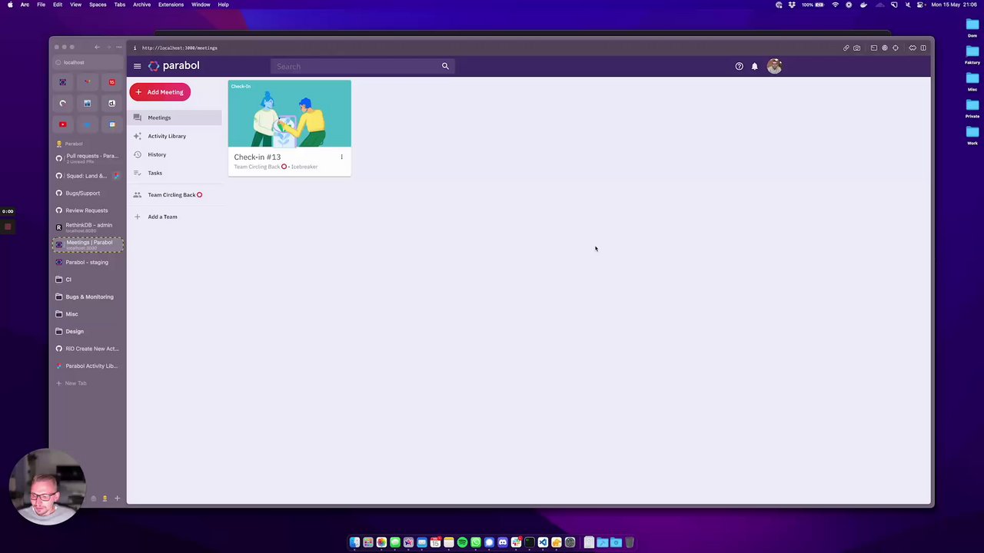The height and width of the screenshot is (553, 984).
Task: Open the Archive menu
Action: (141, 5)
